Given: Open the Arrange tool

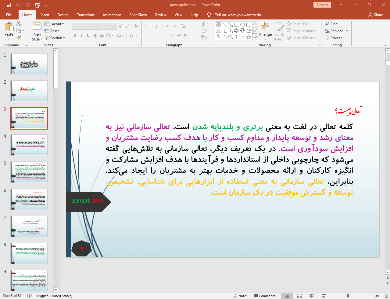Looking at the screenshot, I should (x=265, y=30).
